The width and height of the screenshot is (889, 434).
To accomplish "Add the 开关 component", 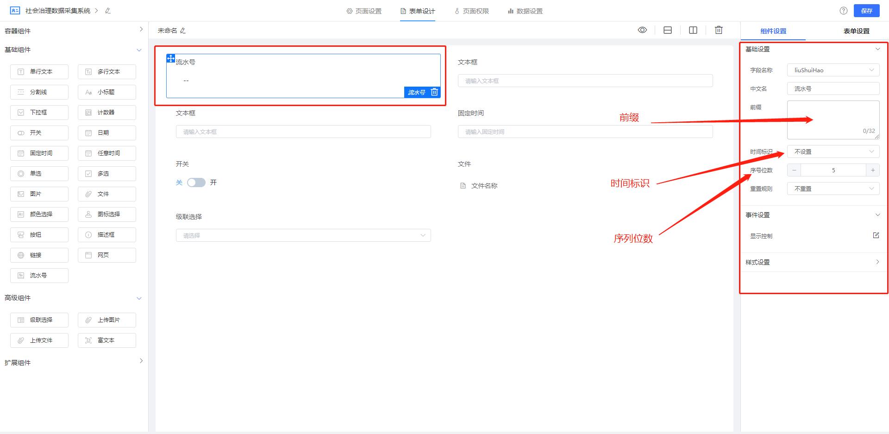I will (39, 133).
